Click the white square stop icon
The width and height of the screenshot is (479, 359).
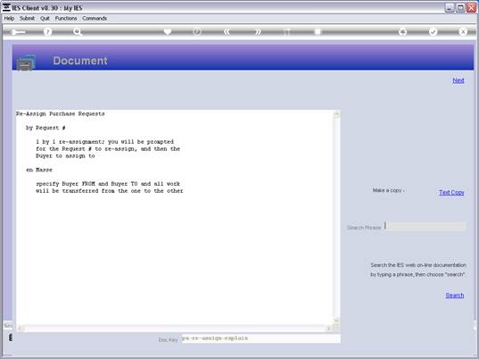tap(318, 31)
